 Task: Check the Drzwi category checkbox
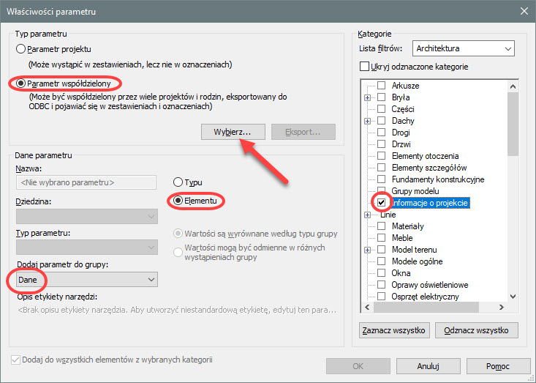click(x=381, y=144)
